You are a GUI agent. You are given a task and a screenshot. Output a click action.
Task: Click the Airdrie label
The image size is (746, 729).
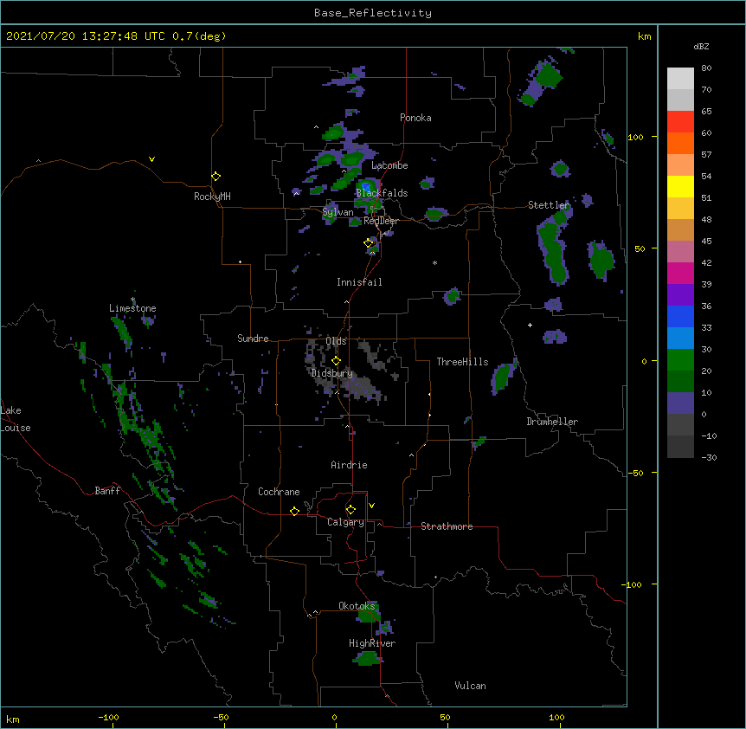349,465
